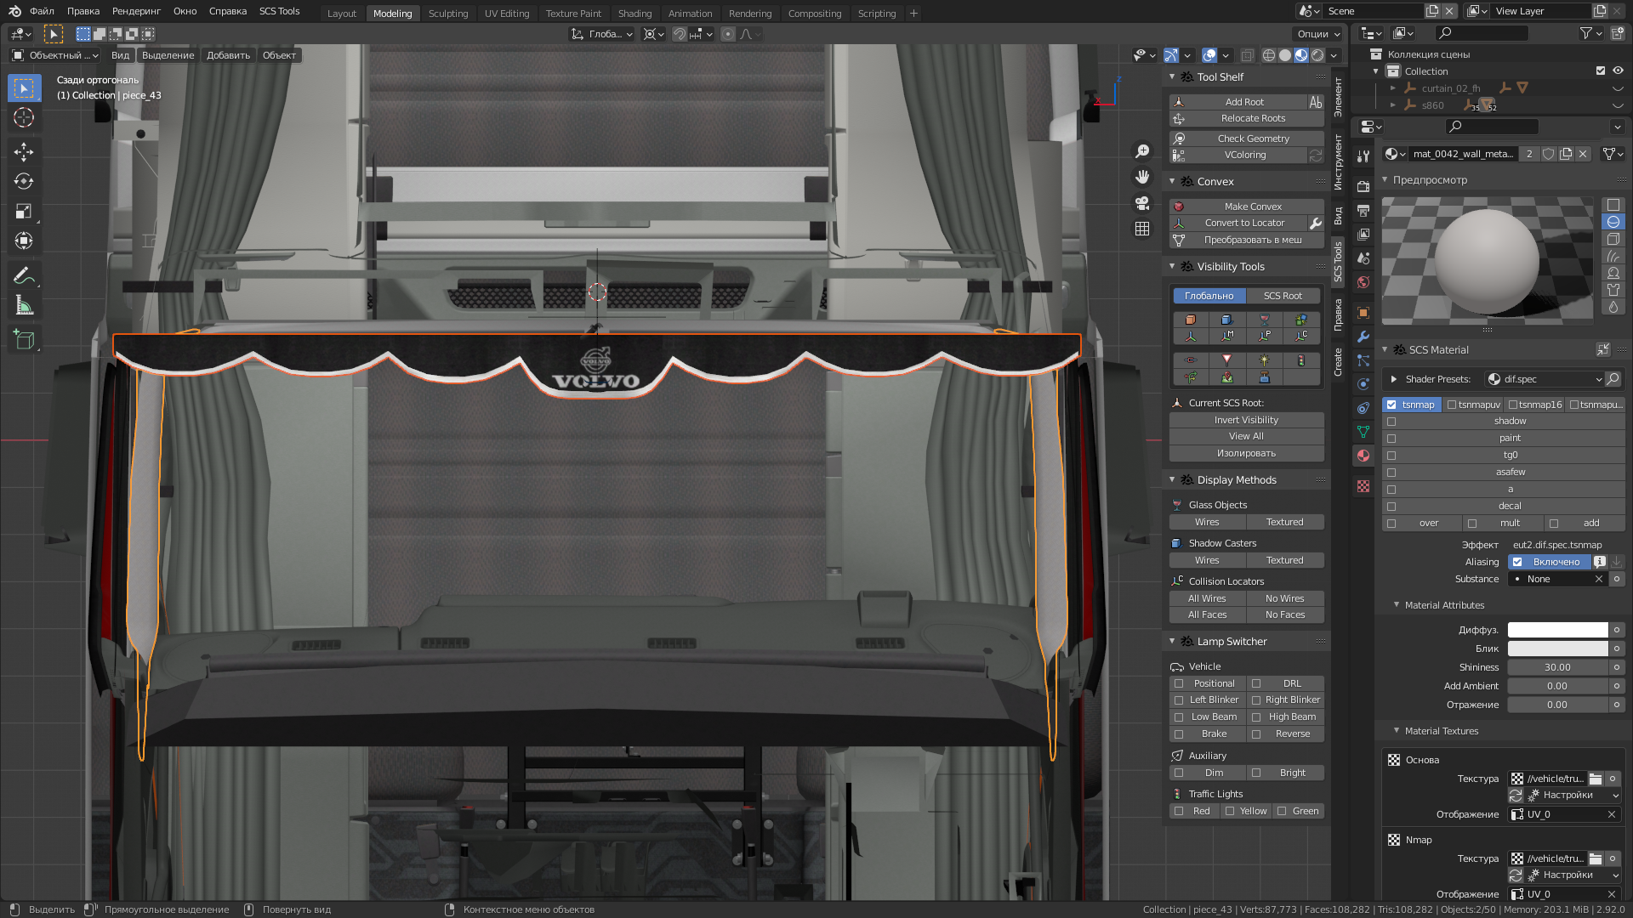Select the Scale tool
1633x918 pixels.
24,212
